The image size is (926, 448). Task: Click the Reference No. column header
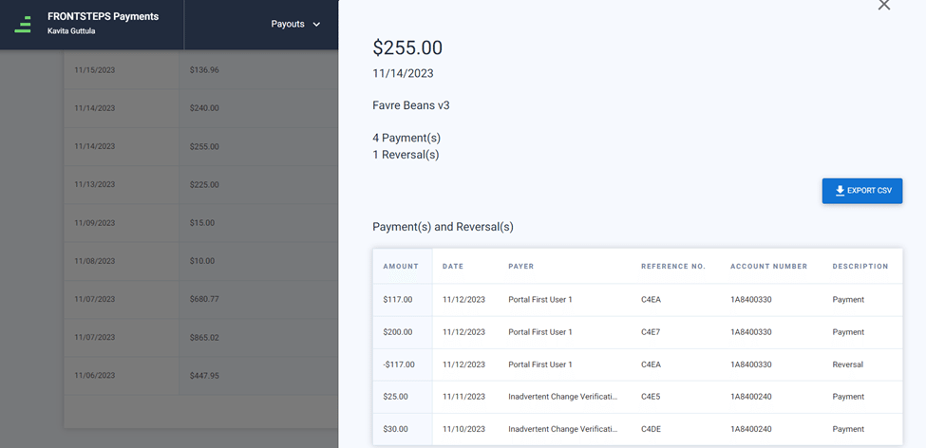coord(673,266)
